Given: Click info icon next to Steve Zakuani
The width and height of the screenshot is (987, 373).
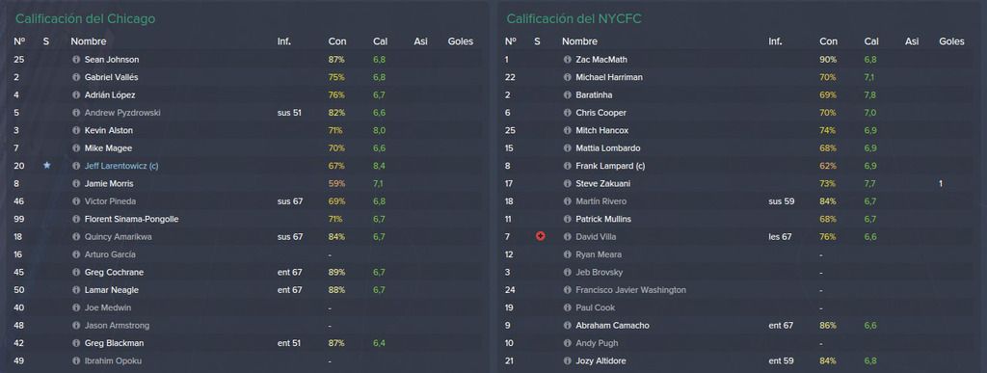Looking at the screenshot, I should pos(567,184).
